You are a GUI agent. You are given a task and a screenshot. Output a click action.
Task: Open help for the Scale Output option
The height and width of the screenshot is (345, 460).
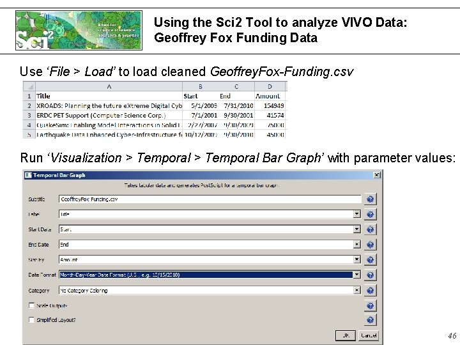click(370, 305)
